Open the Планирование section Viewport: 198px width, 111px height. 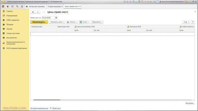[x=12, y=16]
